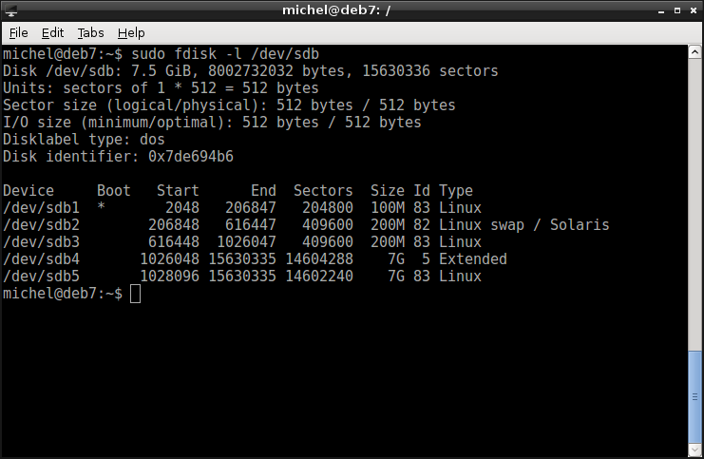Click 'Linux swap / Solaris' type text
The width and height of the screenshot is (704, 459).
(523, 224)
